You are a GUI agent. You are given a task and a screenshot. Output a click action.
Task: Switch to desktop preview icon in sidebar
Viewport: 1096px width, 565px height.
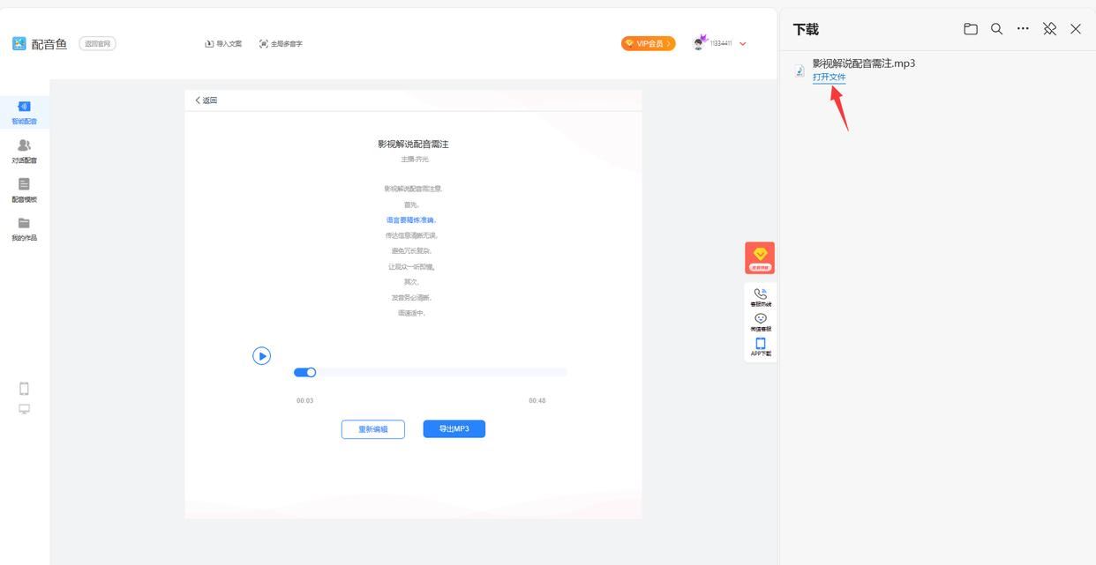coord(24,409)
